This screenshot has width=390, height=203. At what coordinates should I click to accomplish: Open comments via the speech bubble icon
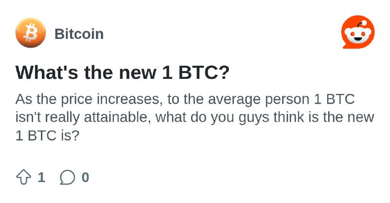(x=67, y=177)
